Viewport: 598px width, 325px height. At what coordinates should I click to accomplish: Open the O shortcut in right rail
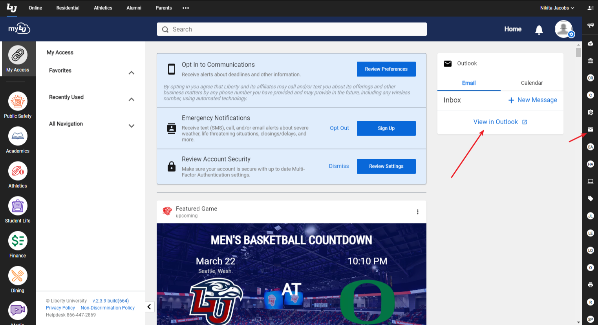pyautogui.click(x=590, y=267)
